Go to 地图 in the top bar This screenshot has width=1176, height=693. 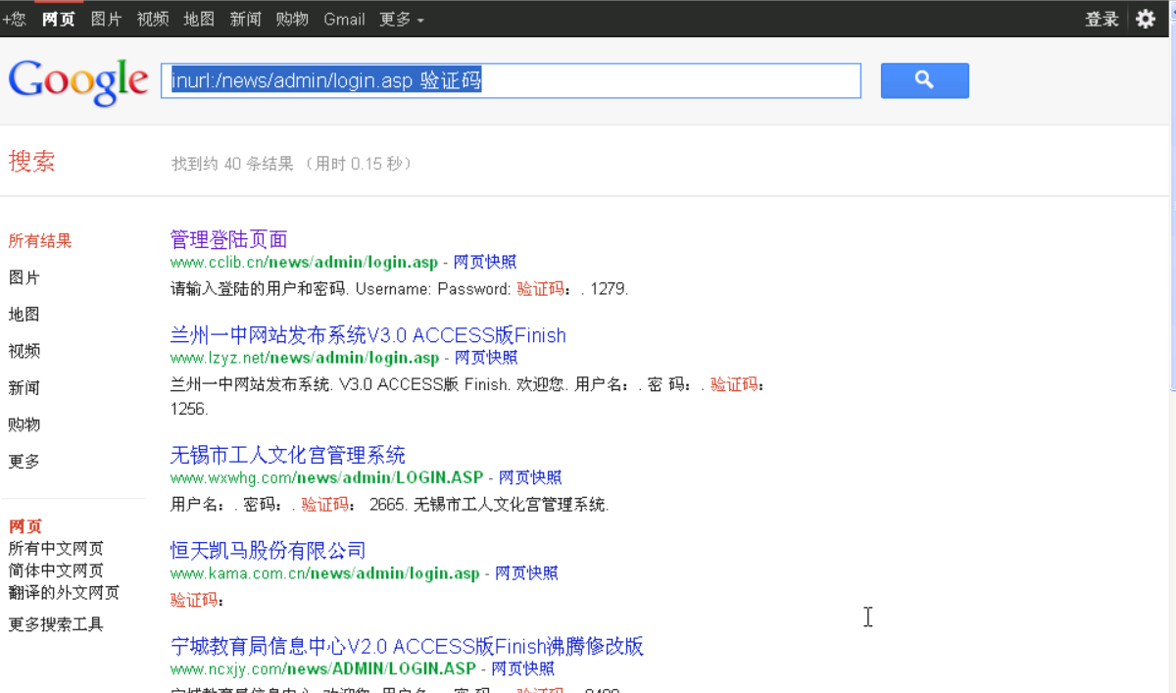click(x=199, y=19)
